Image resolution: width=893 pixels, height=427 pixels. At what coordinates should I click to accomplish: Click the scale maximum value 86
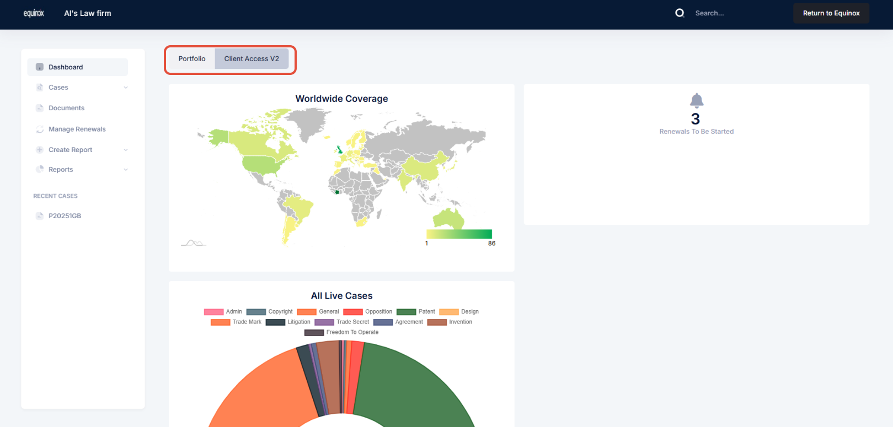(x=491, y=244)
